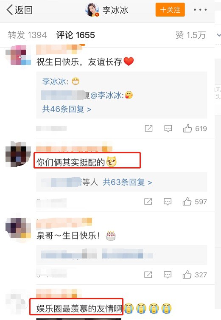This screenshot has width=221, height=320.
Task: Reply to the 你们俩其实挺配的 comment via bubble icon
Action: point(168,202)
